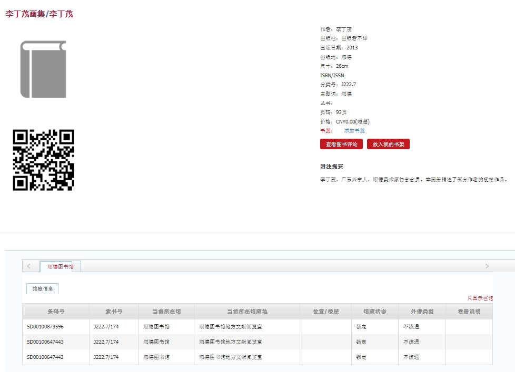
Task: Click the 条码号 column header
Action: point(56,312)
